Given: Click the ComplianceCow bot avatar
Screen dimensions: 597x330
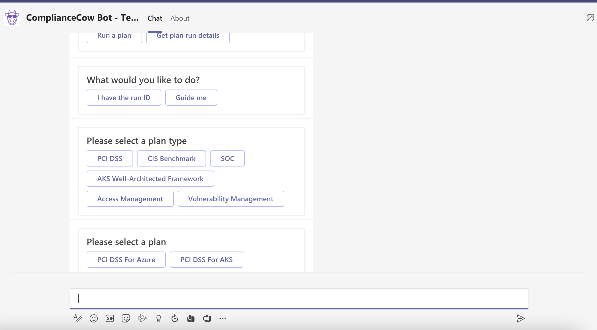Looking at the screenshot, I should coord(12,18).
